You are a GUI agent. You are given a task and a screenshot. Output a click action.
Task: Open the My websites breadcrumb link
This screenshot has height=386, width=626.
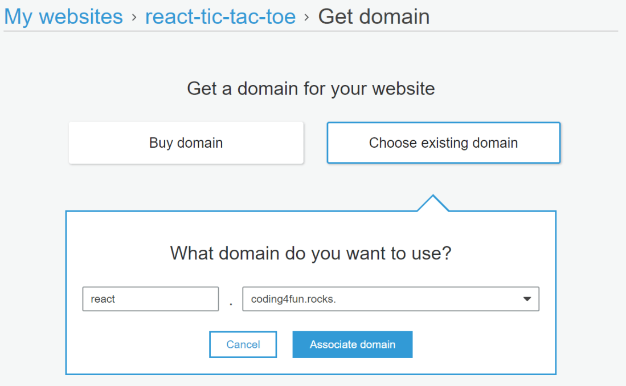pyautogui.click(x=63, y=16)
